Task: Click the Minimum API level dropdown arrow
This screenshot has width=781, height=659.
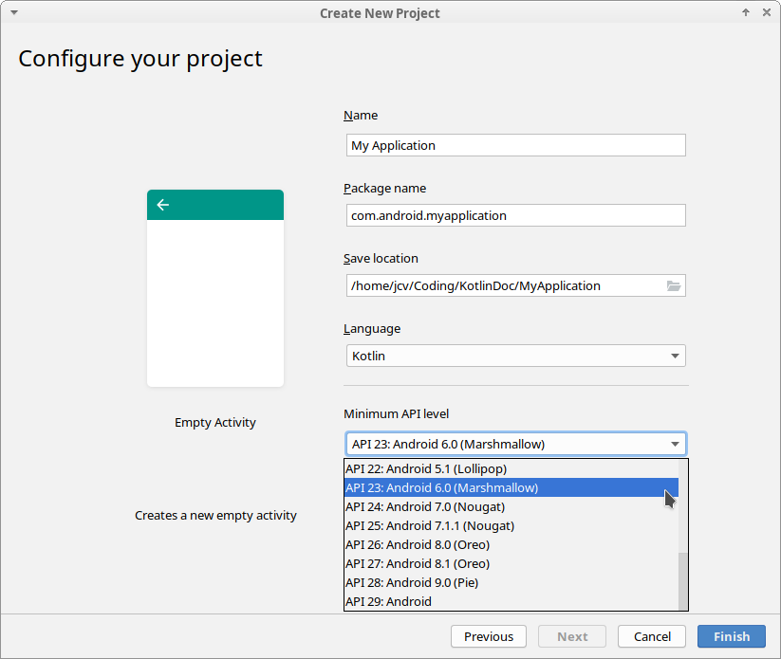Action: pyautogui.click(x=676, y=444)
